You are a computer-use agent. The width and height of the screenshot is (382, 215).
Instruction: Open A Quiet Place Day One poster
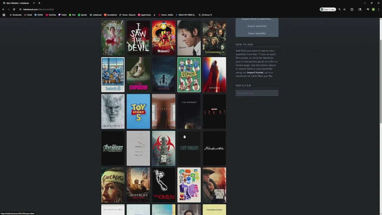(138, 185)
